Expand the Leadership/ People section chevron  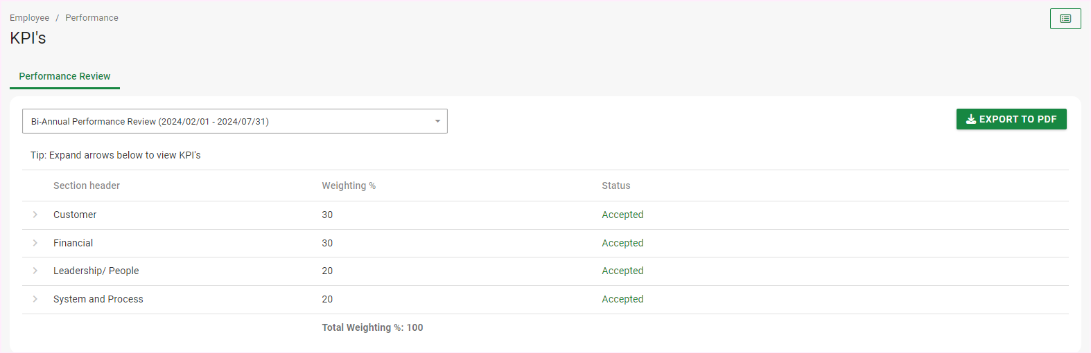click(x=35, y=271)
